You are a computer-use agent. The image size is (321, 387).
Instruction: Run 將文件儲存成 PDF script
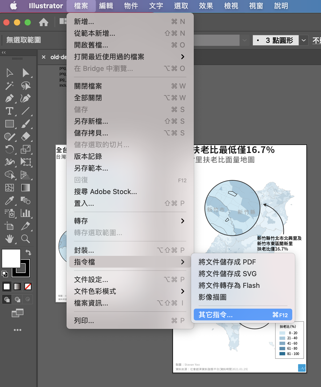(x=227, y=262)
